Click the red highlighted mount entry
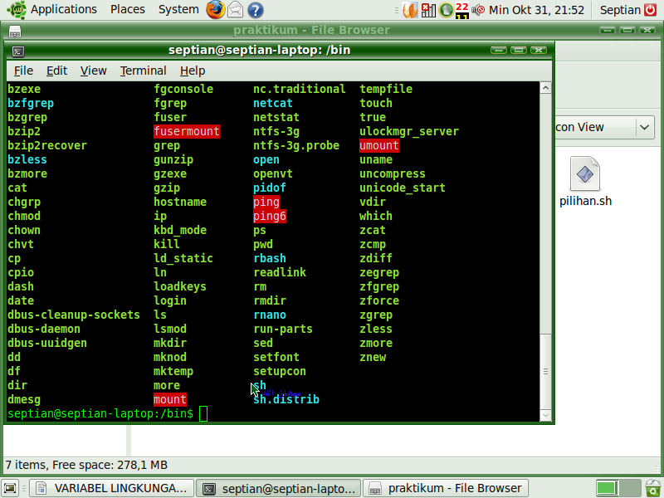This screenshot has width=664, height=498. [x=170, y=399]
